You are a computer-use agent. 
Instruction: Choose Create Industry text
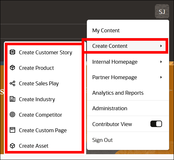tap(37, 99)
